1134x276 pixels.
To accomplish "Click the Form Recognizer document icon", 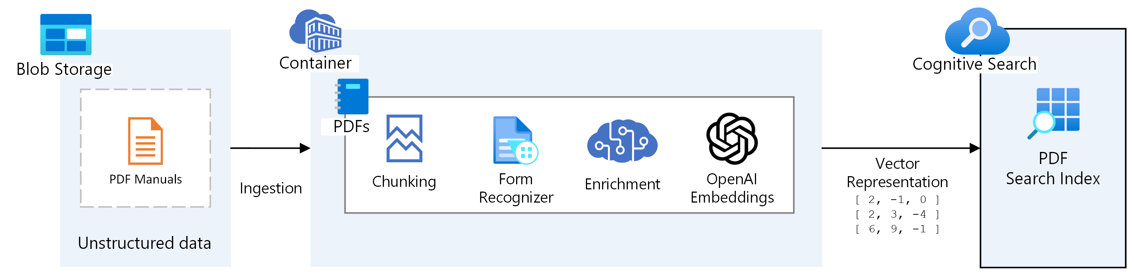I will click(515, 140).
